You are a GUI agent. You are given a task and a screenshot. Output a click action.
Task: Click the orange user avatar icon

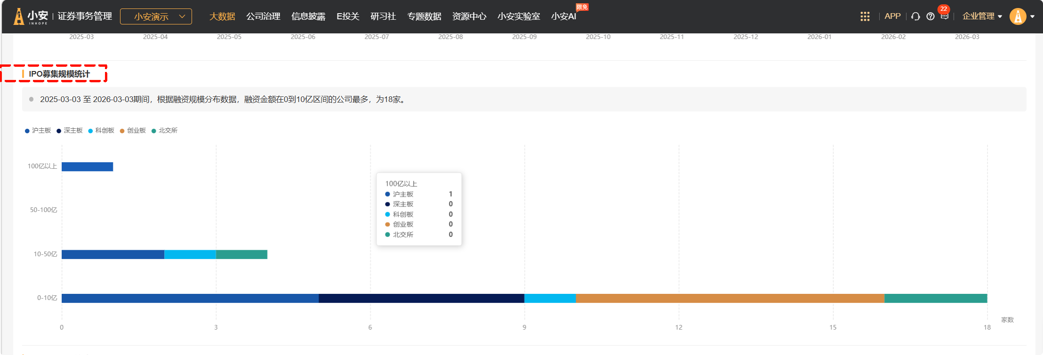(x=1018, y=16)
